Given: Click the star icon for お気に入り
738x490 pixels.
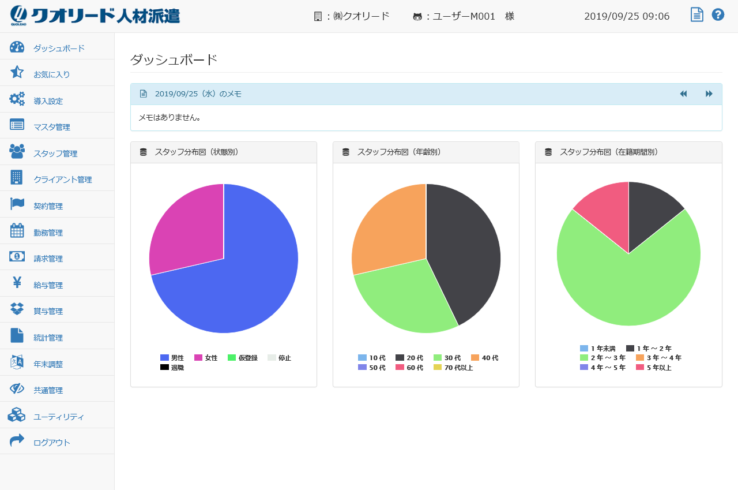Looking at the screenshot, I should tap(17, 72).
